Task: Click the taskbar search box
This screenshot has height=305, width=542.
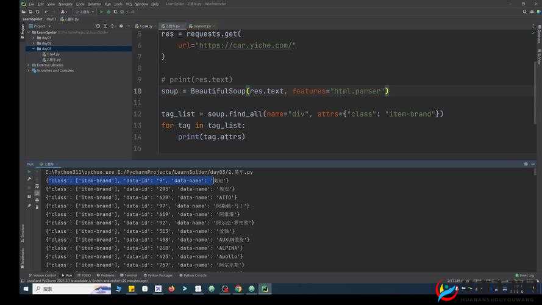Action: pyautogui.click(x=71, y=289)
